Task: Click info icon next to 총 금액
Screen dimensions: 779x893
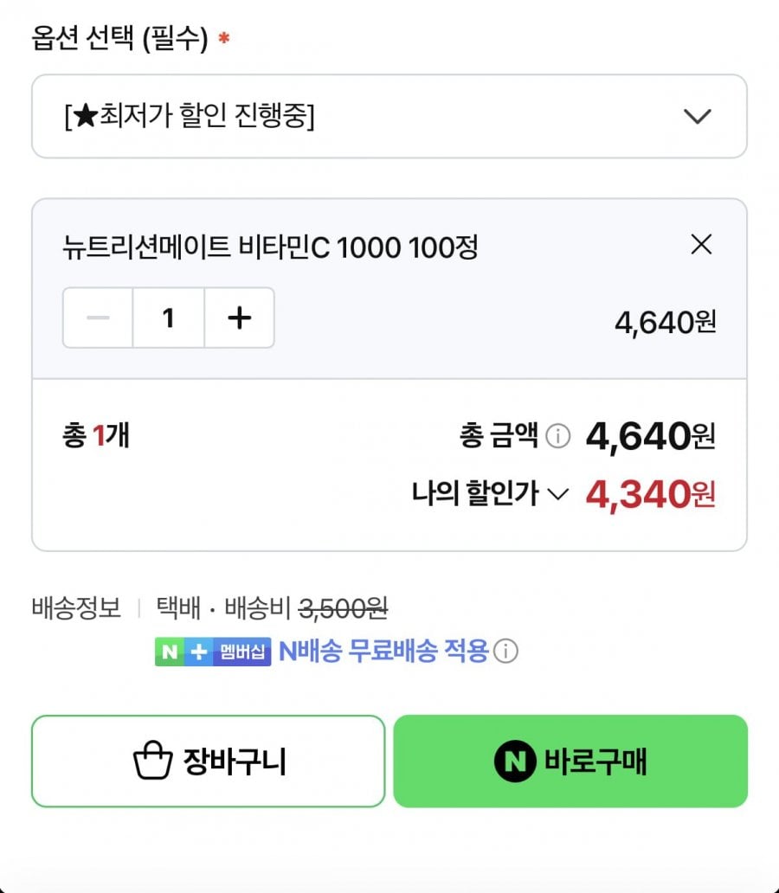Action: click(x=558, y=437)
